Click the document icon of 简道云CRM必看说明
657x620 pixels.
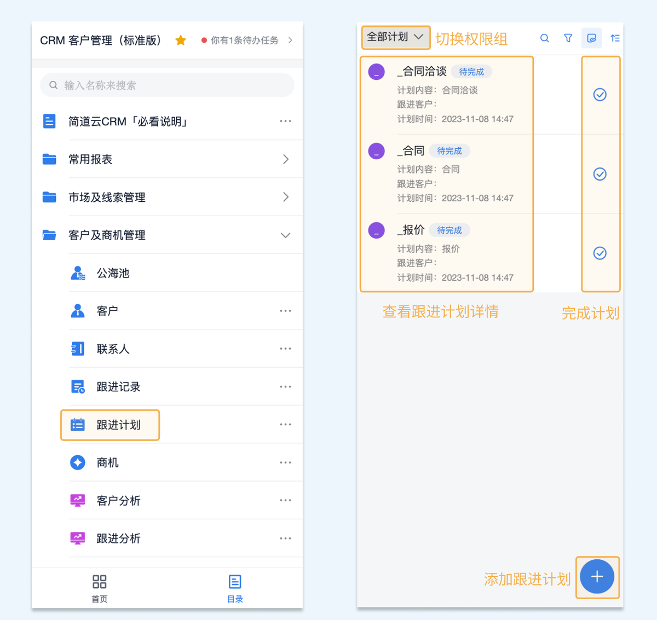(x=49, y=121)
